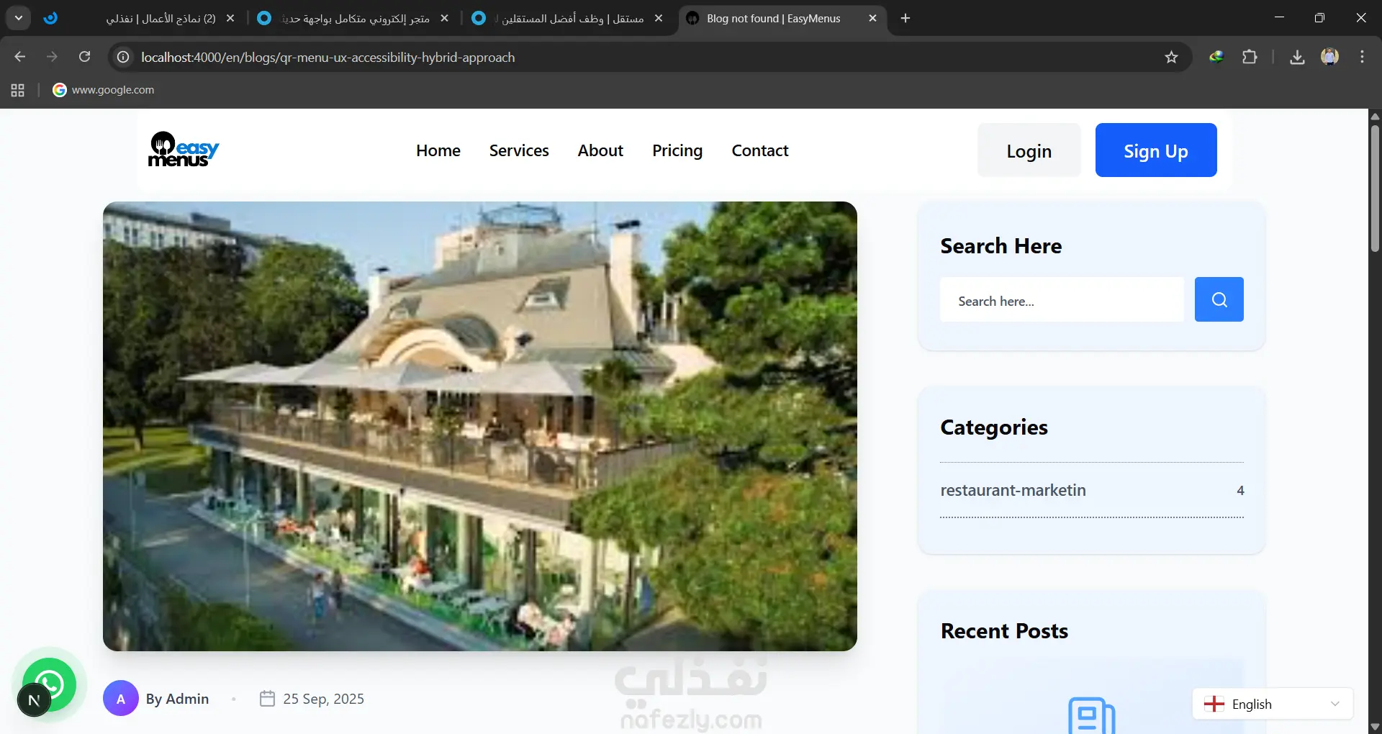The image size is (1382, 734).
Task: Close the Blog not found tab
Action: tap(872, 18)
